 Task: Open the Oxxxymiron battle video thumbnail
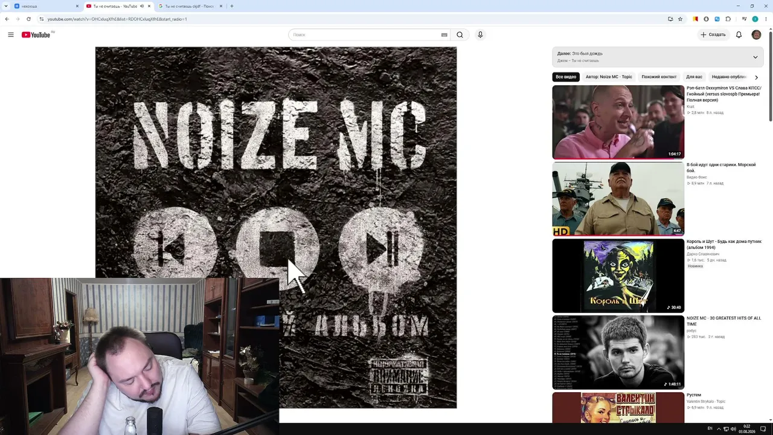coord(618,122)
